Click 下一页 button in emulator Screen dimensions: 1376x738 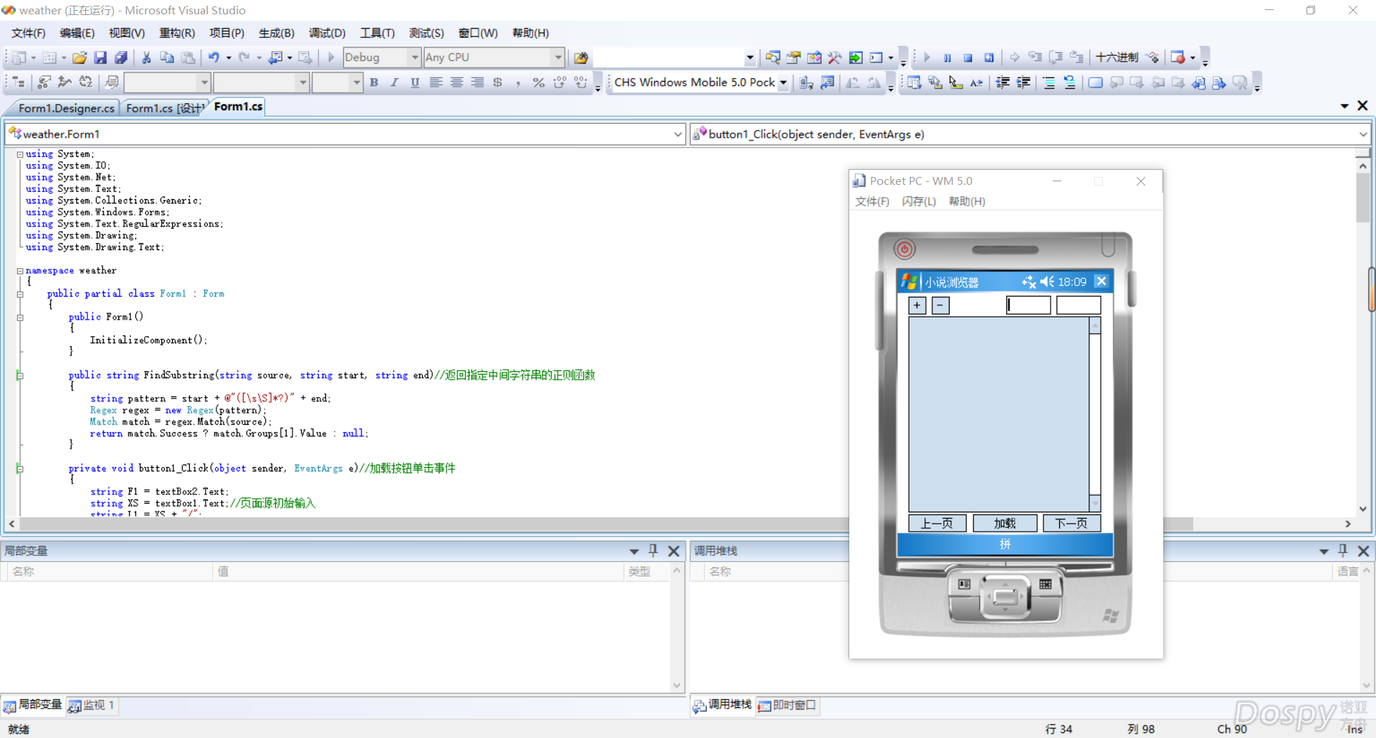pos(1071,523)
